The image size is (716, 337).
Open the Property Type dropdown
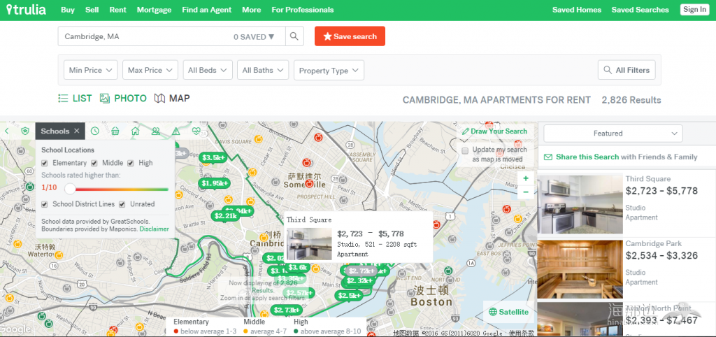point(329,70)
